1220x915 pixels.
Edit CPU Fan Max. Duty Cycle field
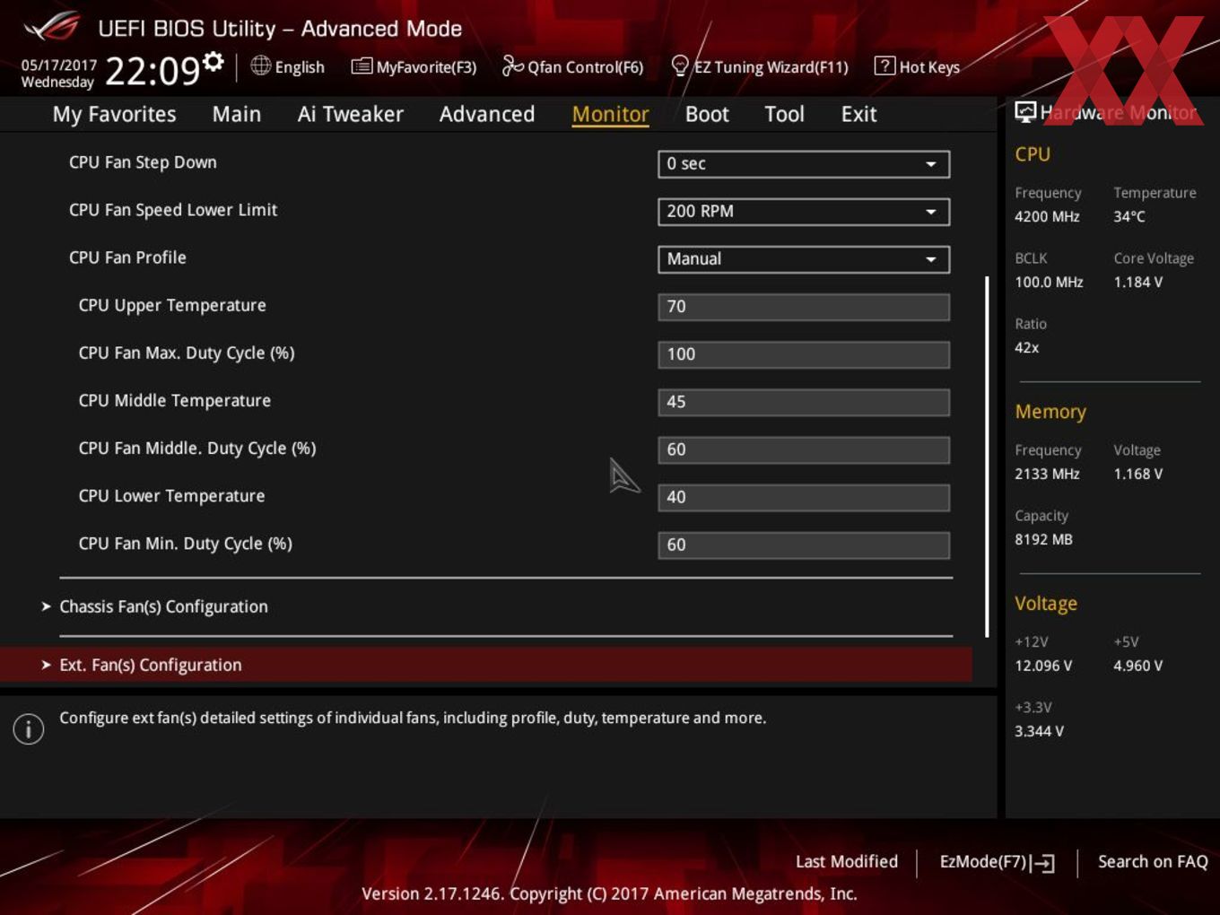coord(804,354)
